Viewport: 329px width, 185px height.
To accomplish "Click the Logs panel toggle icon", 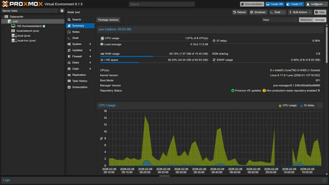I will (x=325, y=180).
